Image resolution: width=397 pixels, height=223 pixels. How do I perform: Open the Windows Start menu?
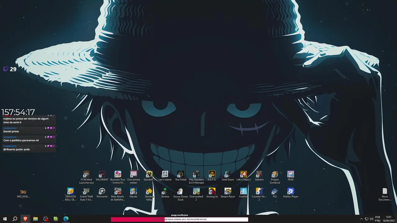[5, 219]
